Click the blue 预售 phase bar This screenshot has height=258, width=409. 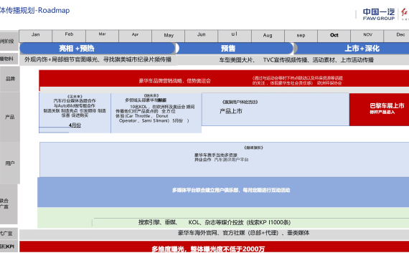235,49
